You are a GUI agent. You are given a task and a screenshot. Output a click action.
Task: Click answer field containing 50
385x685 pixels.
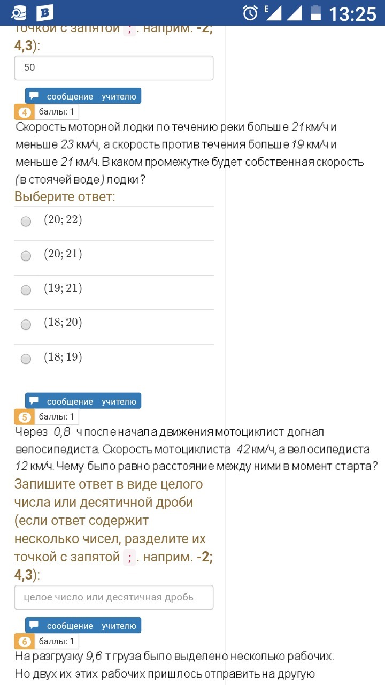[114, 68]
